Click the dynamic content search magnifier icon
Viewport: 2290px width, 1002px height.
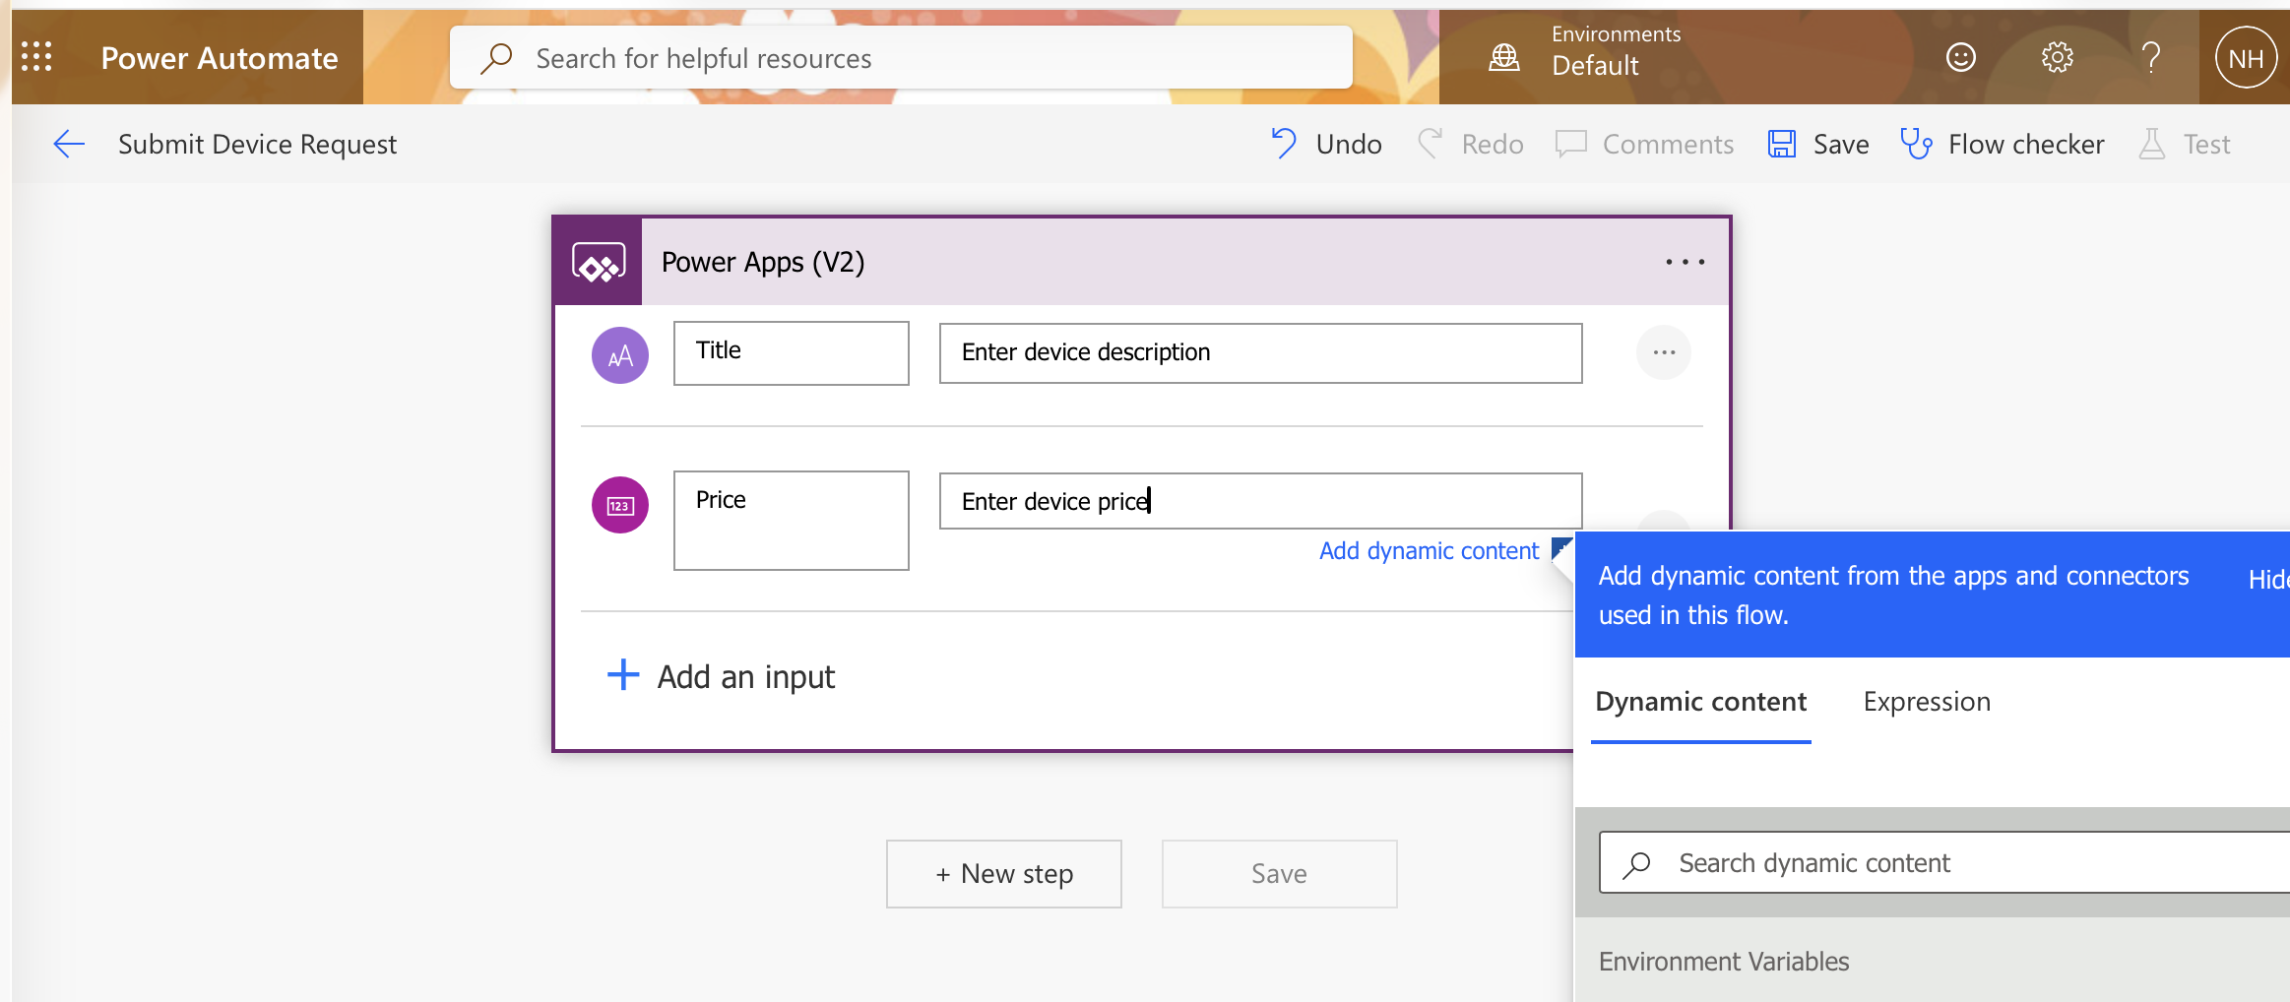1636,863
